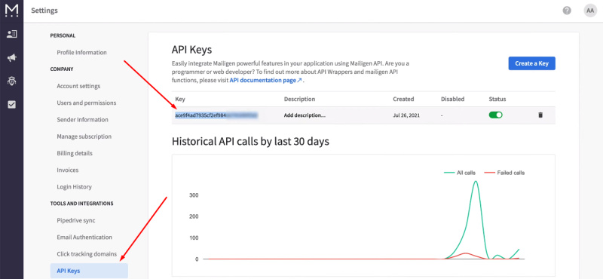Image resolution: width=603 pixels, height=279 pixels.
Task: Open Email Authentication settings
Action: [x=84, y=237]
